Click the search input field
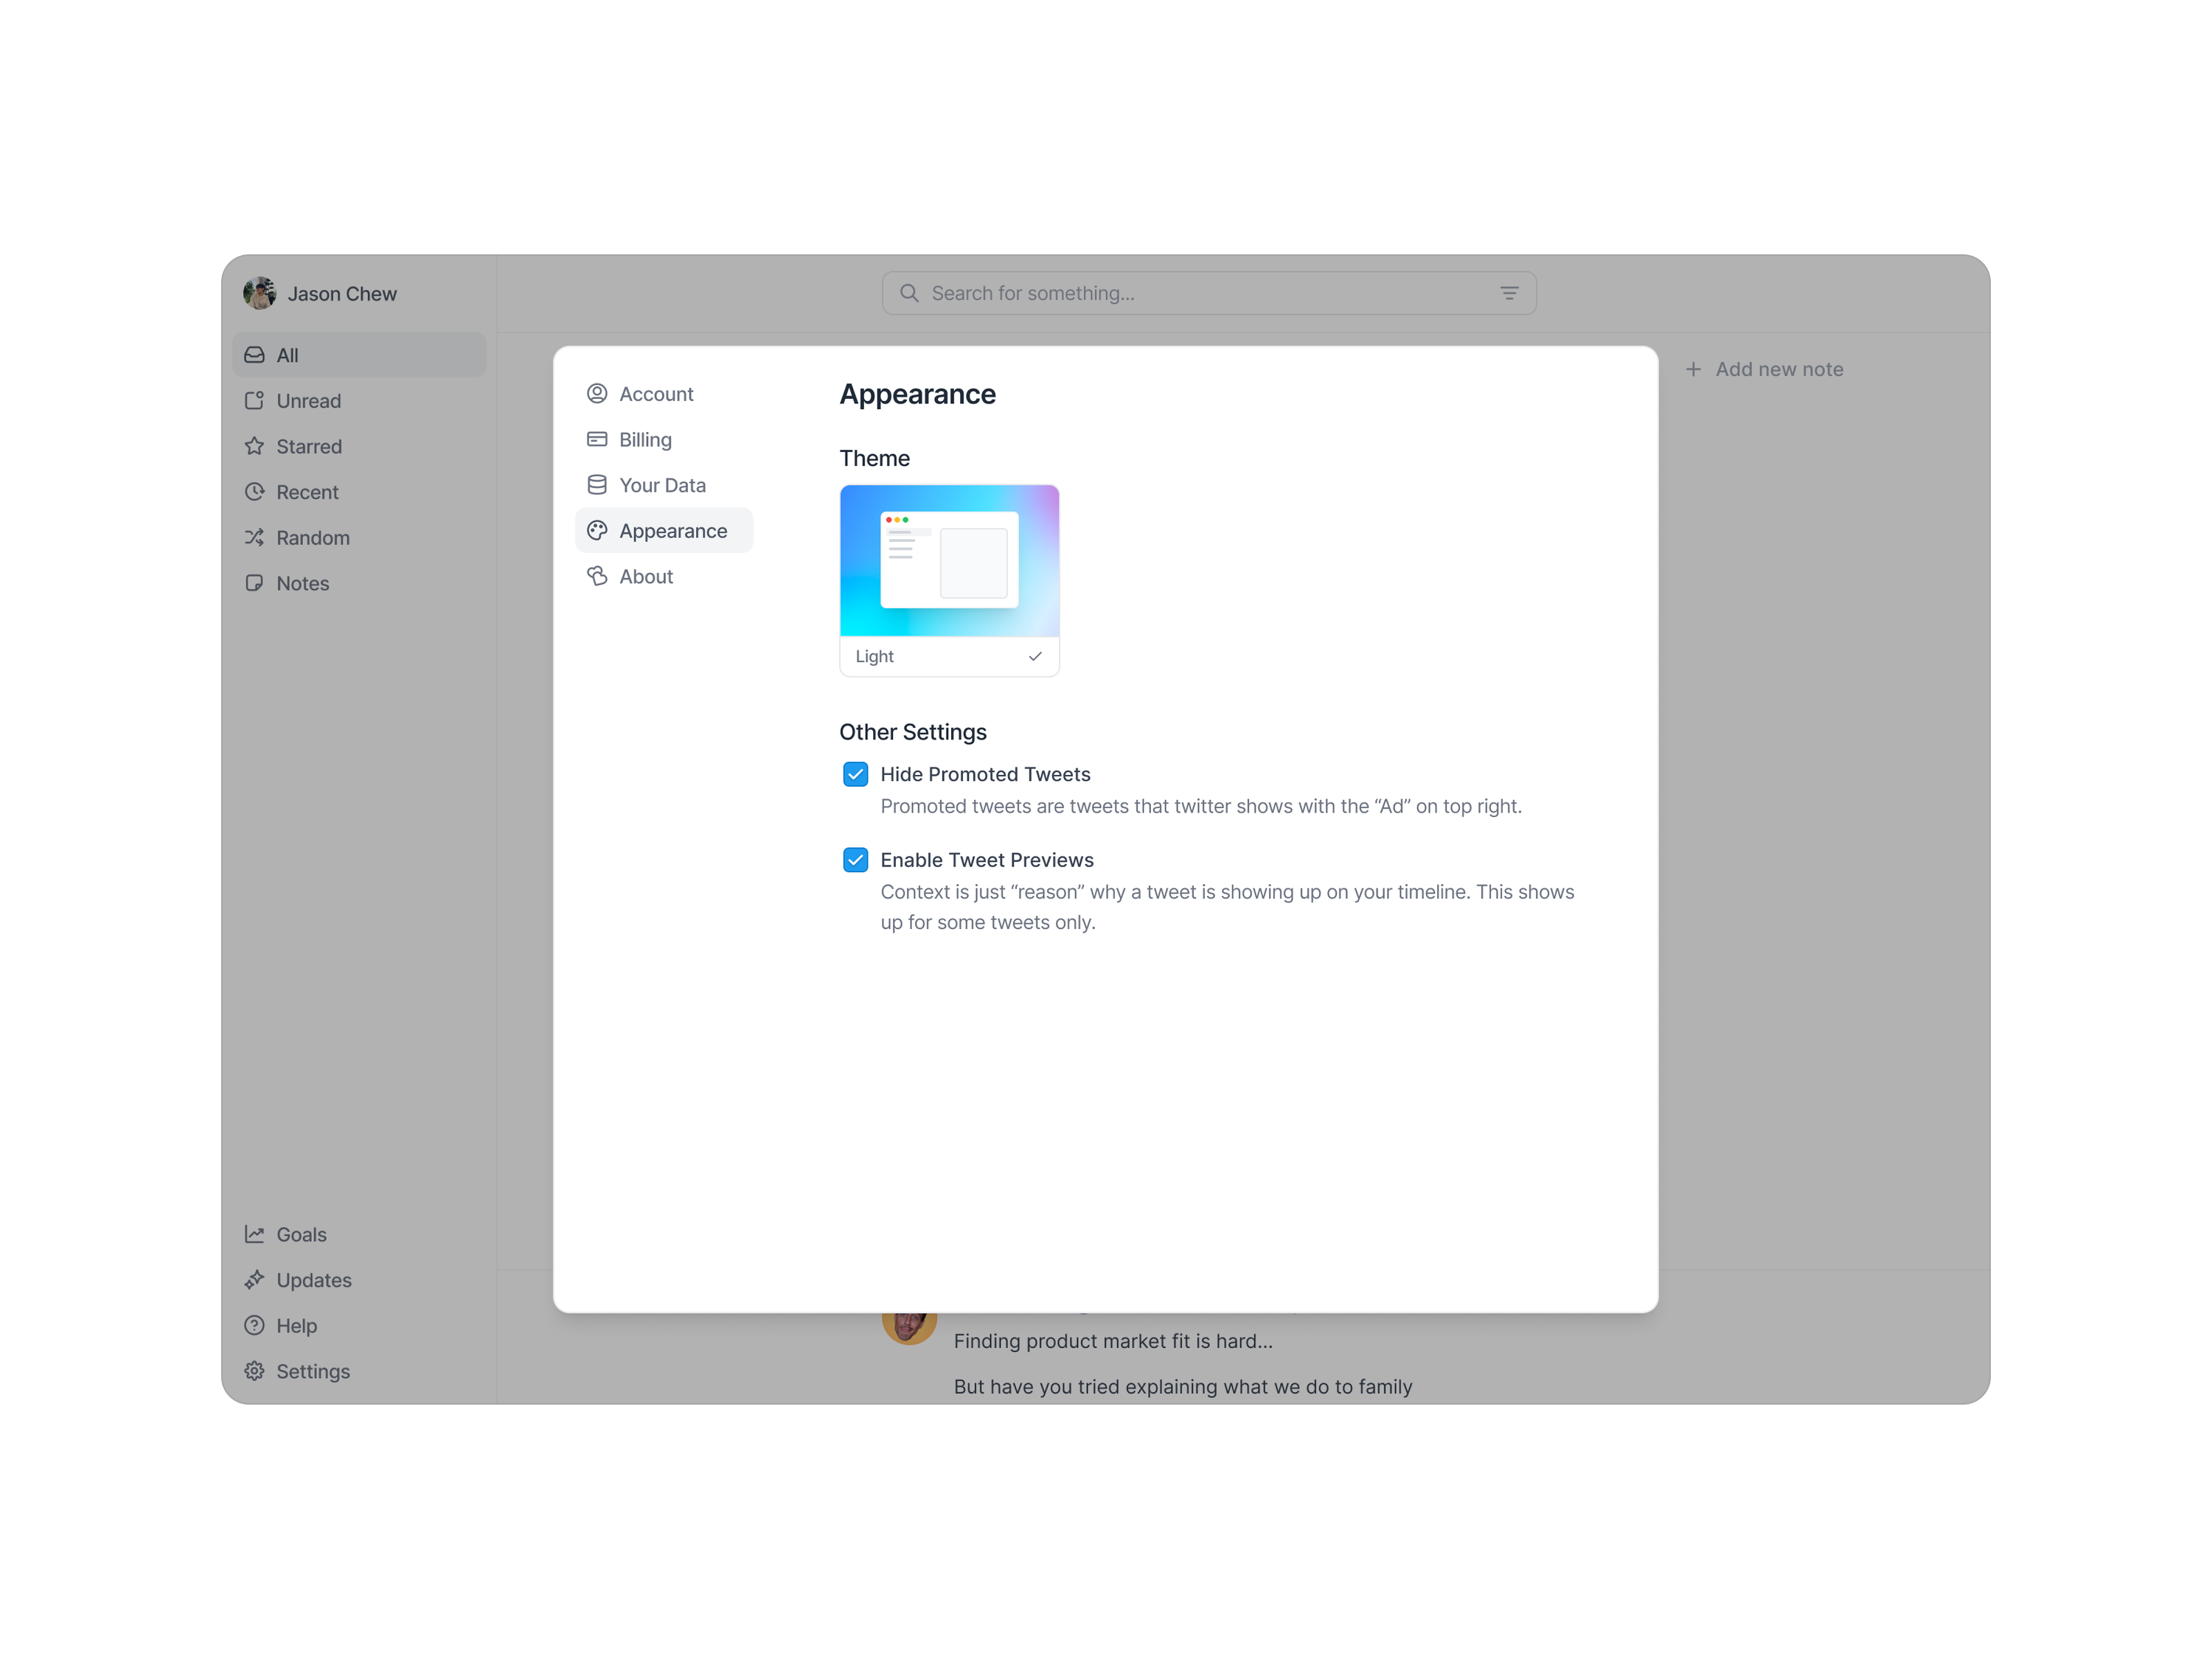Image resolution: width=2212 pixels, height=1659 pixels. pos(1208,291)
